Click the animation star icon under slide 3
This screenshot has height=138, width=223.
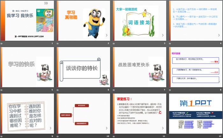click(x=114, y=43)
